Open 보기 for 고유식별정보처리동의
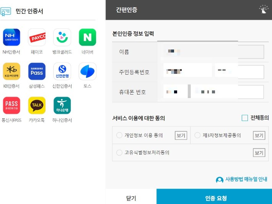The height and width of the screenshot is (204, 272). pyautogui.click(x=259, y=153)
